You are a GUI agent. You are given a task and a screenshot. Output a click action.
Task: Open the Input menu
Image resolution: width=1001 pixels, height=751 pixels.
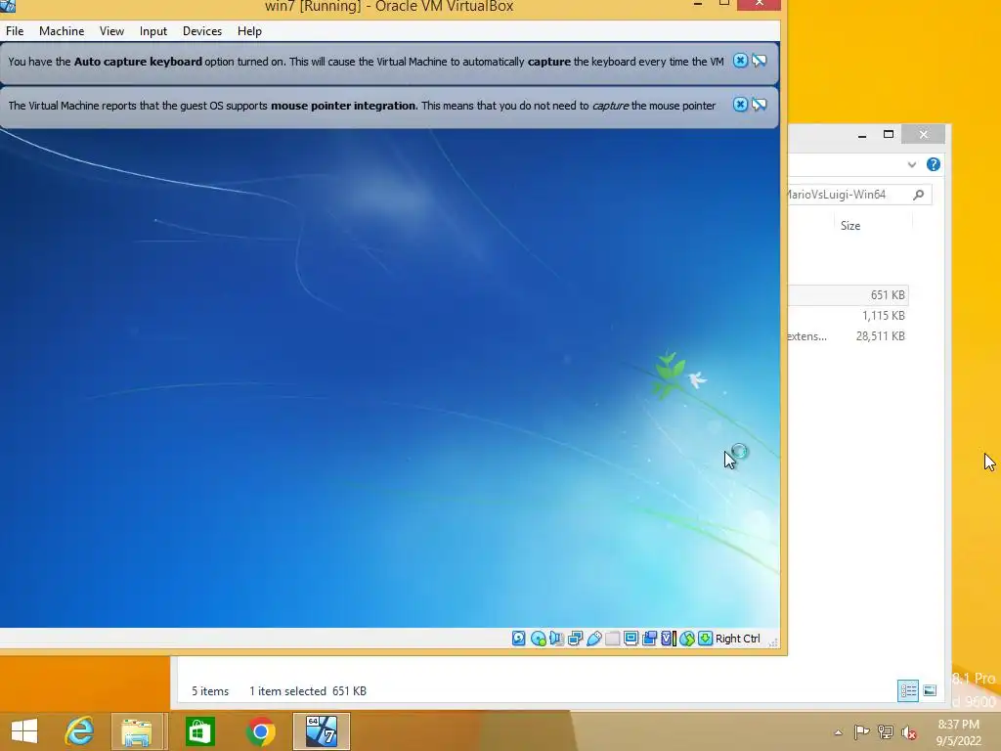[153, 30]
